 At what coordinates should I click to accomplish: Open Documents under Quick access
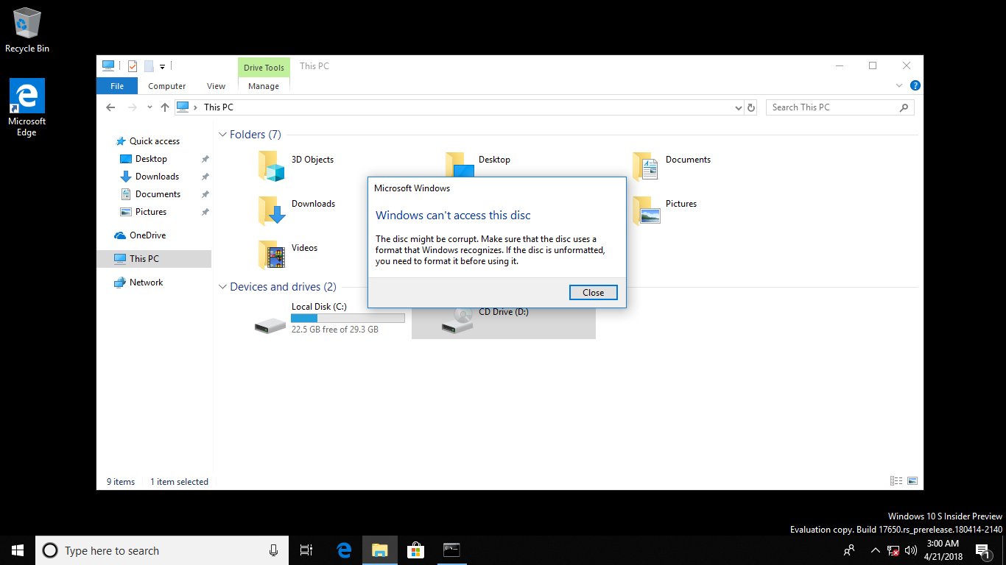158,194
